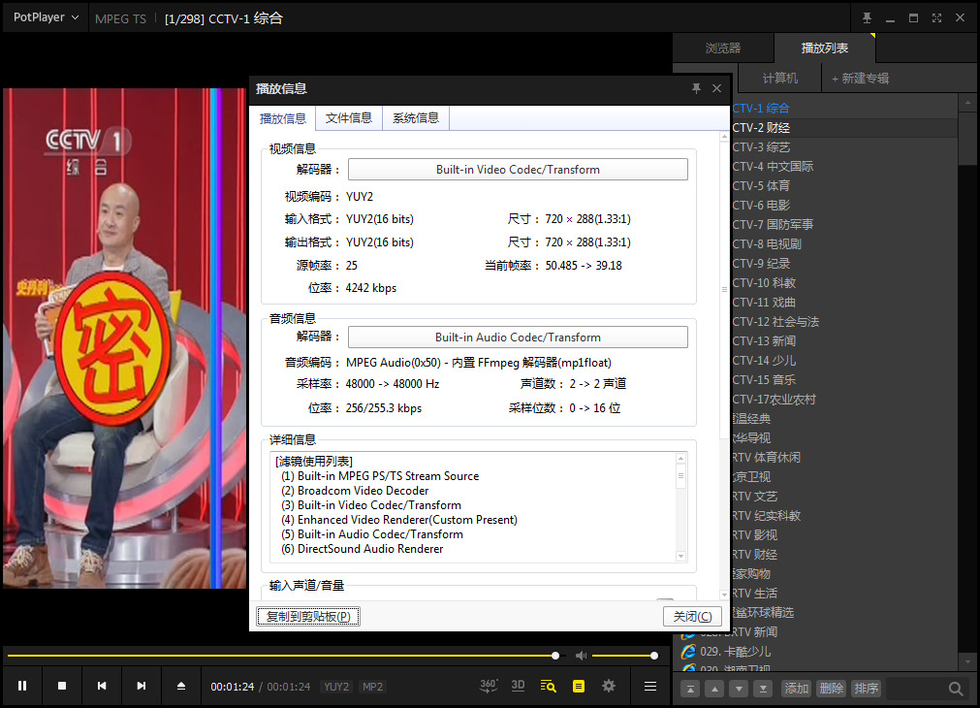Click the MP2 audio codec indicator
The width and height of the screenshot is (980, 708).
coord(372,687)
